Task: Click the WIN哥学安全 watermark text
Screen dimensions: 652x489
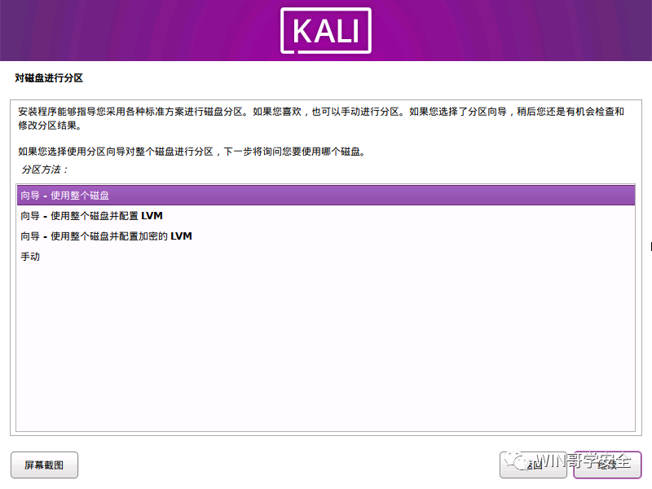Action: 584,460
